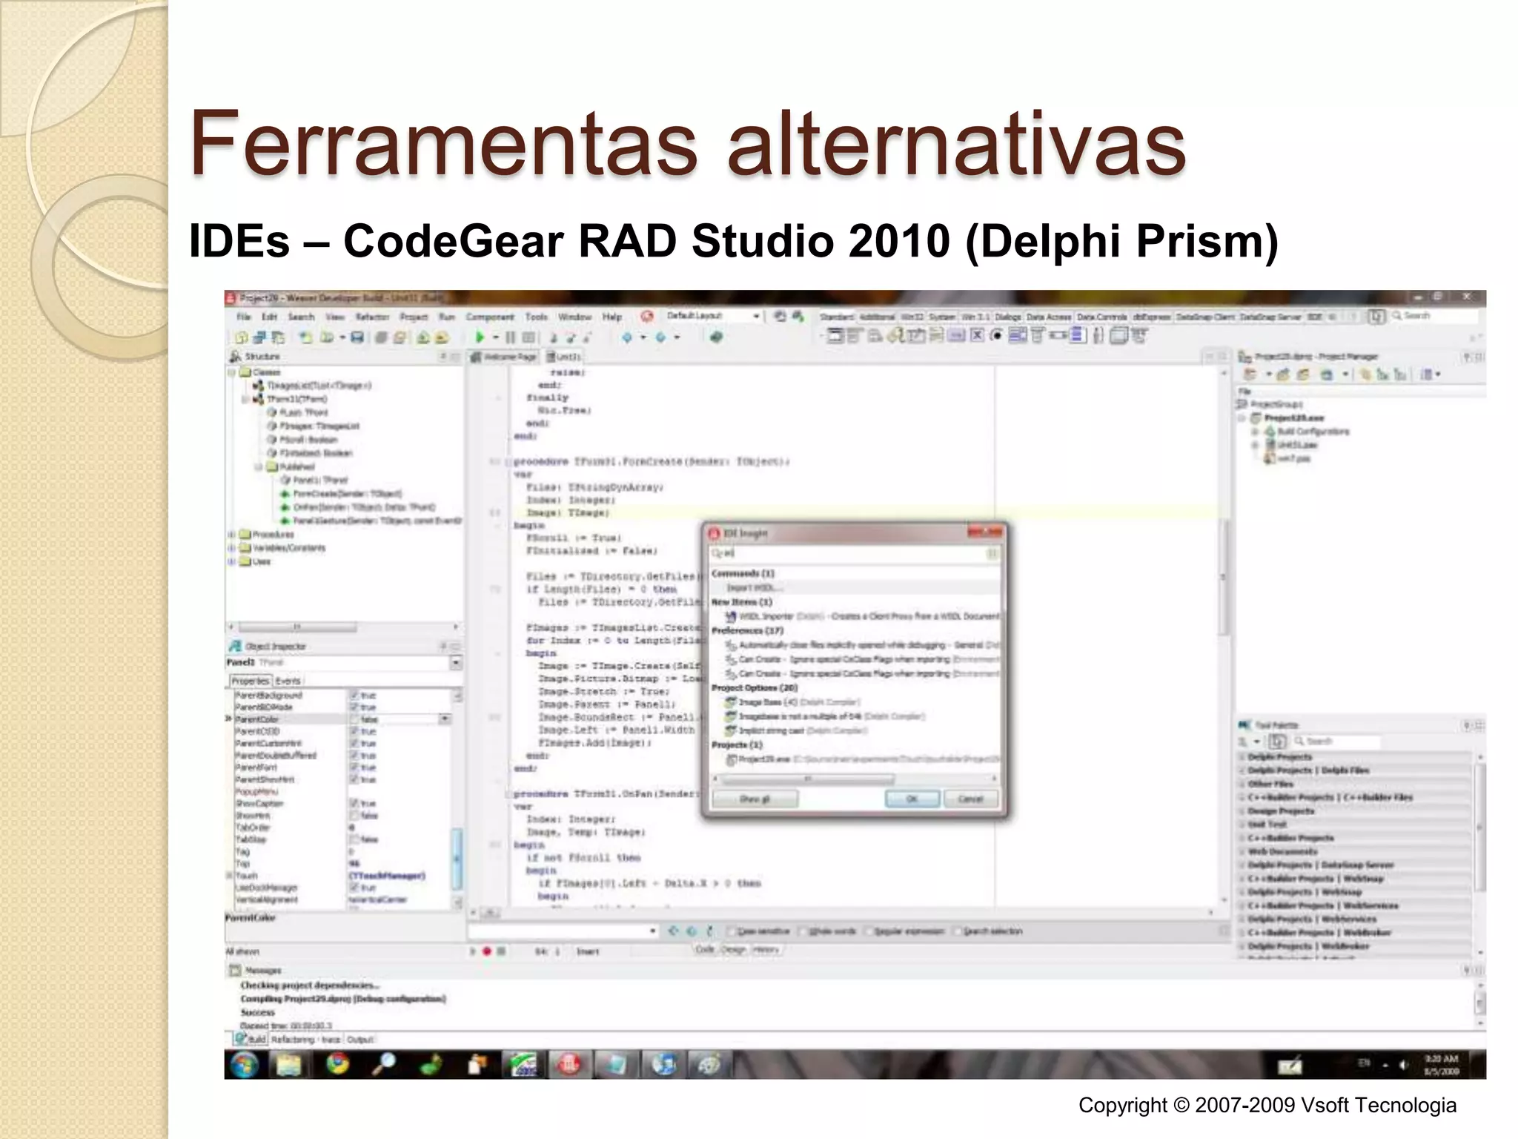
Task: Click the red record macro button
Action: 487,951
